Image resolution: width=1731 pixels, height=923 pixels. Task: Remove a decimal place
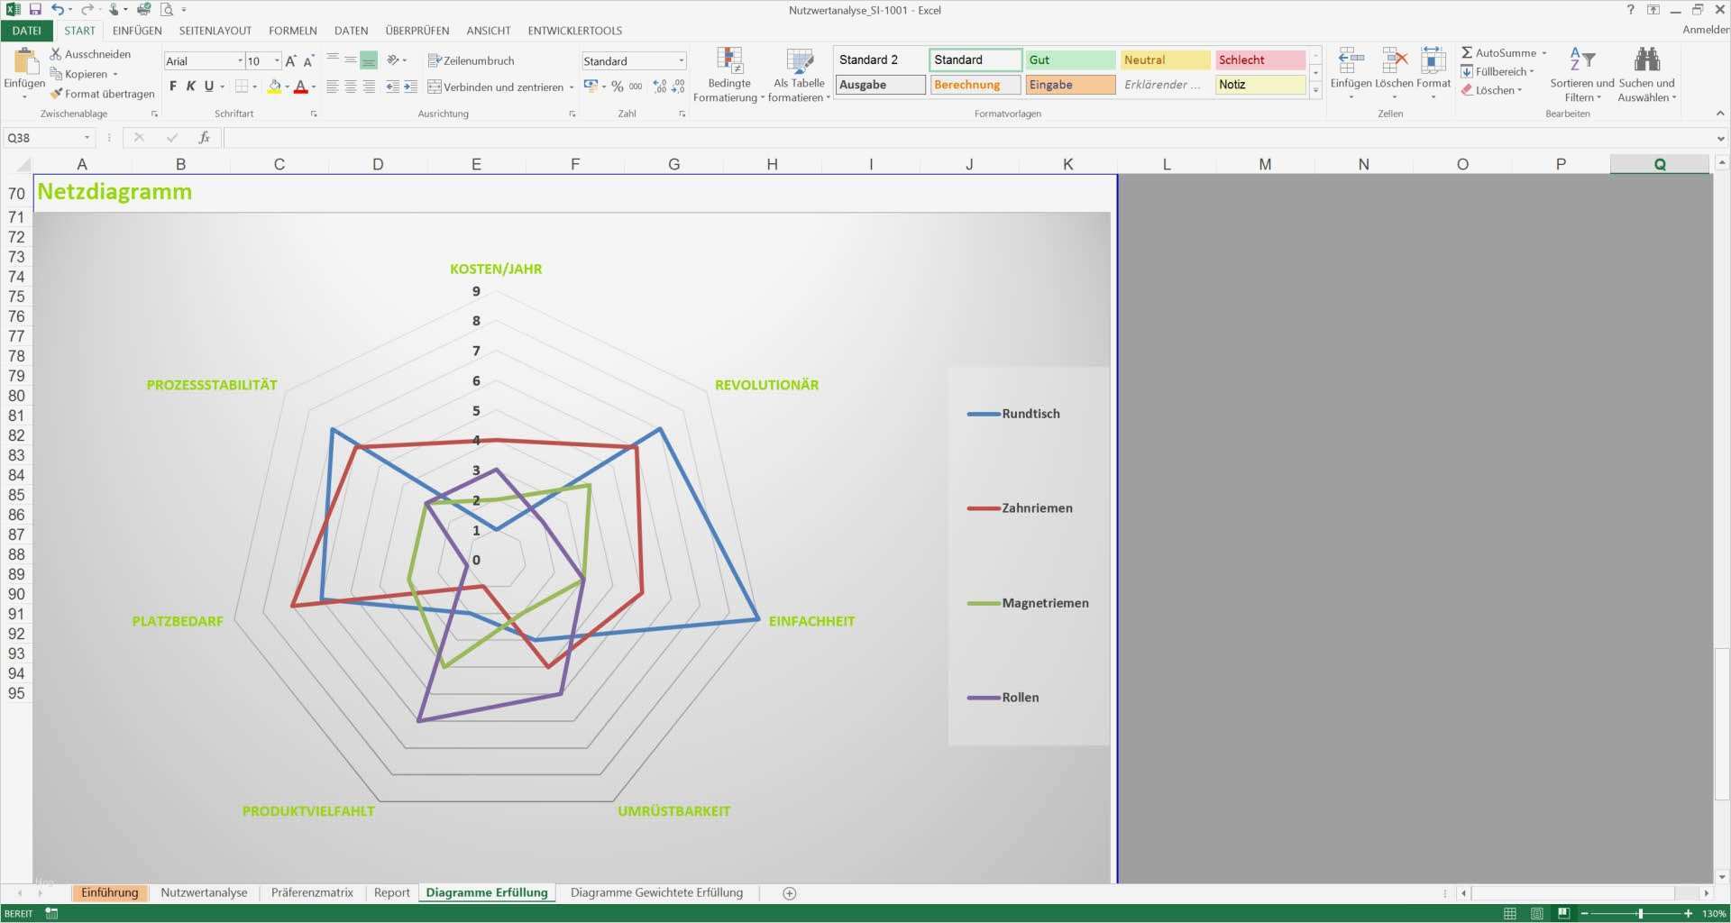tap(679, 87)
